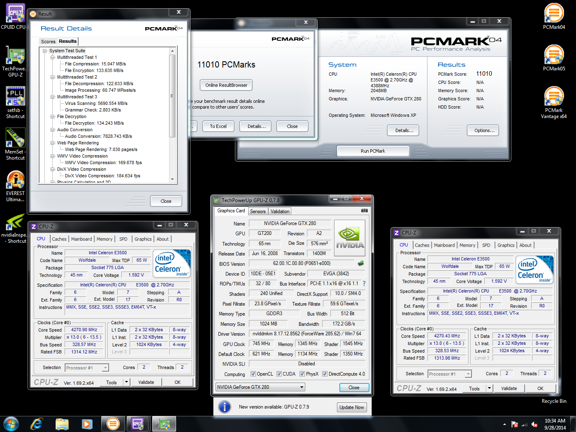This screenshot has height=432, width=576.
Task: Toggle the OpenCL checkbox in GPU-Z
Action: pos(253,374)
